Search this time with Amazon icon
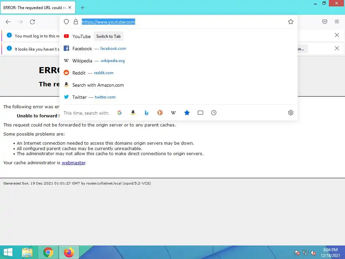This screenshot has width=345, height=259. [133, 113]
